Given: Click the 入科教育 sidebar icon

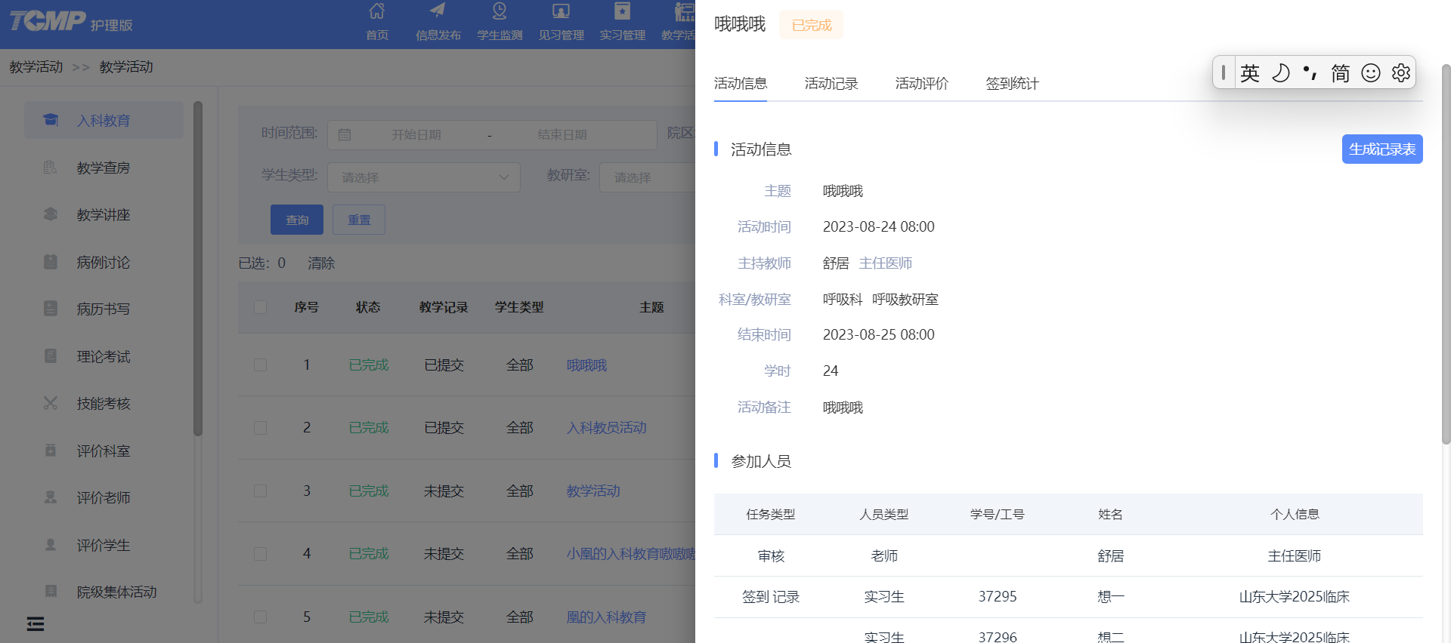Looking at the screenshot, I should (x=51, y=120).
